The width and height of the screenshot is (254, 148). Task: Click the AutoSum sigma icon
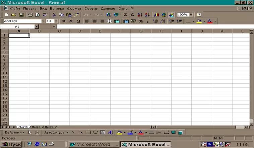125,15
